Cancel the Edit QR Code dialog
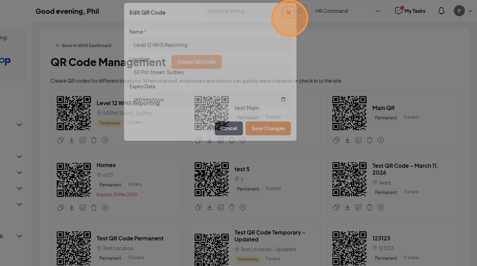 point(229,128)
